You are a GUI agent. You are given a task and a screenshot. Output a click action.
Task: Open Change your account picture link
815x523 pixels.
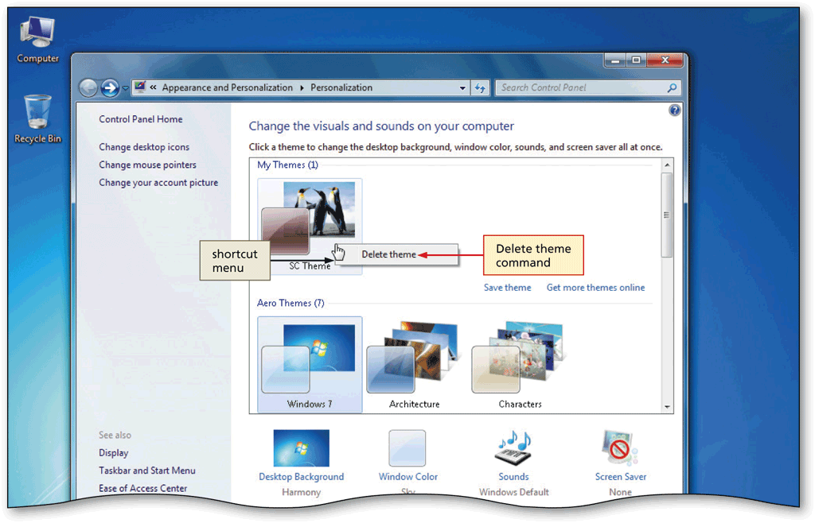pyautogui.click(x=158, y=183)
